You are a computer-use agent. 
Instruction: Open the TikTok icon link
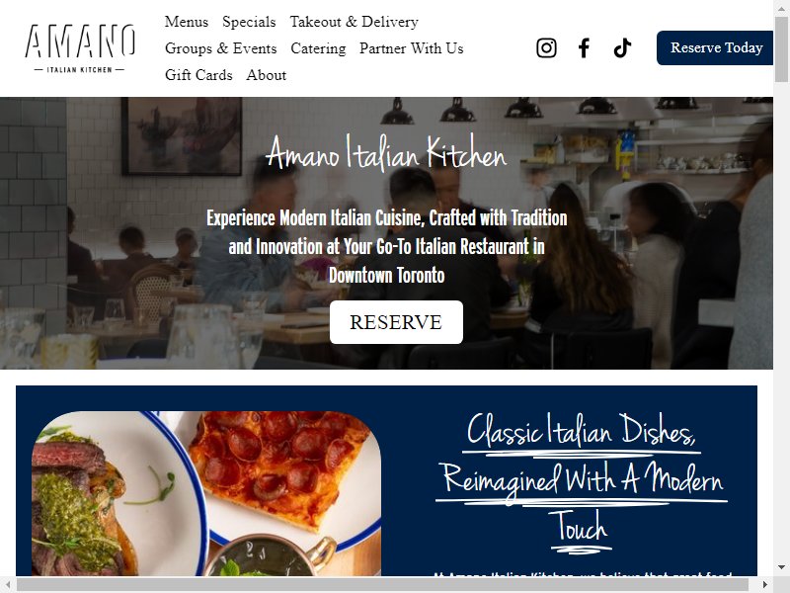pyautogui.click(x=622, y=47)
